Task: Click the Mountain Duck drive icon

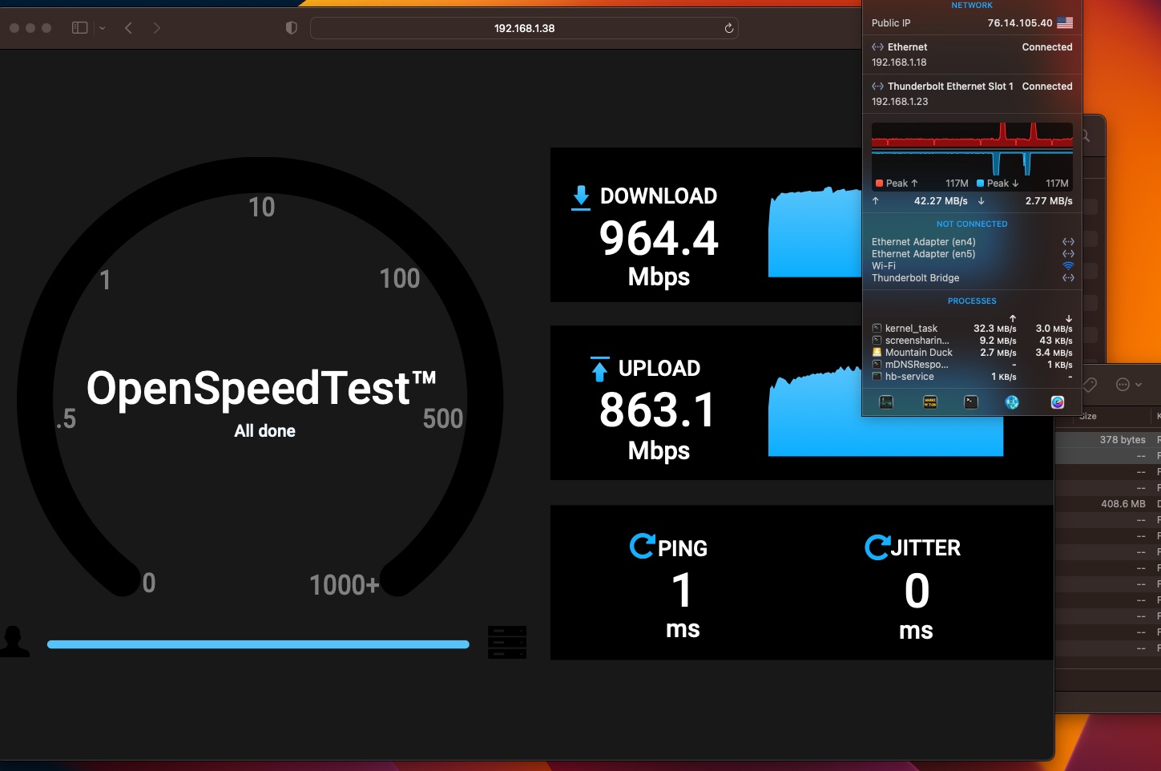Action: point(877,353)
